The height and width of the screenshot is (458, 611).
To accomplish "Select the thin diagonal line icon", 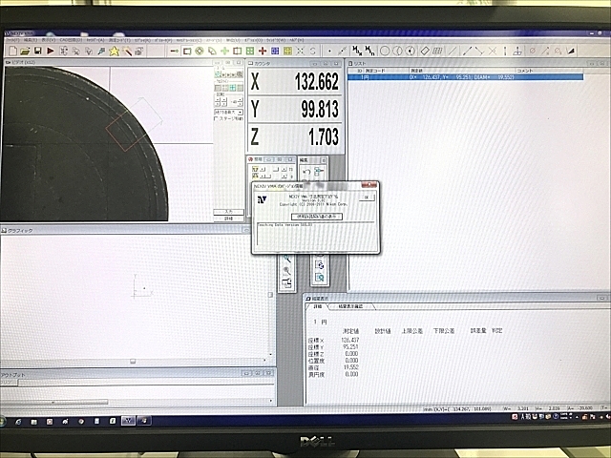I will click(x=452, y=51).
